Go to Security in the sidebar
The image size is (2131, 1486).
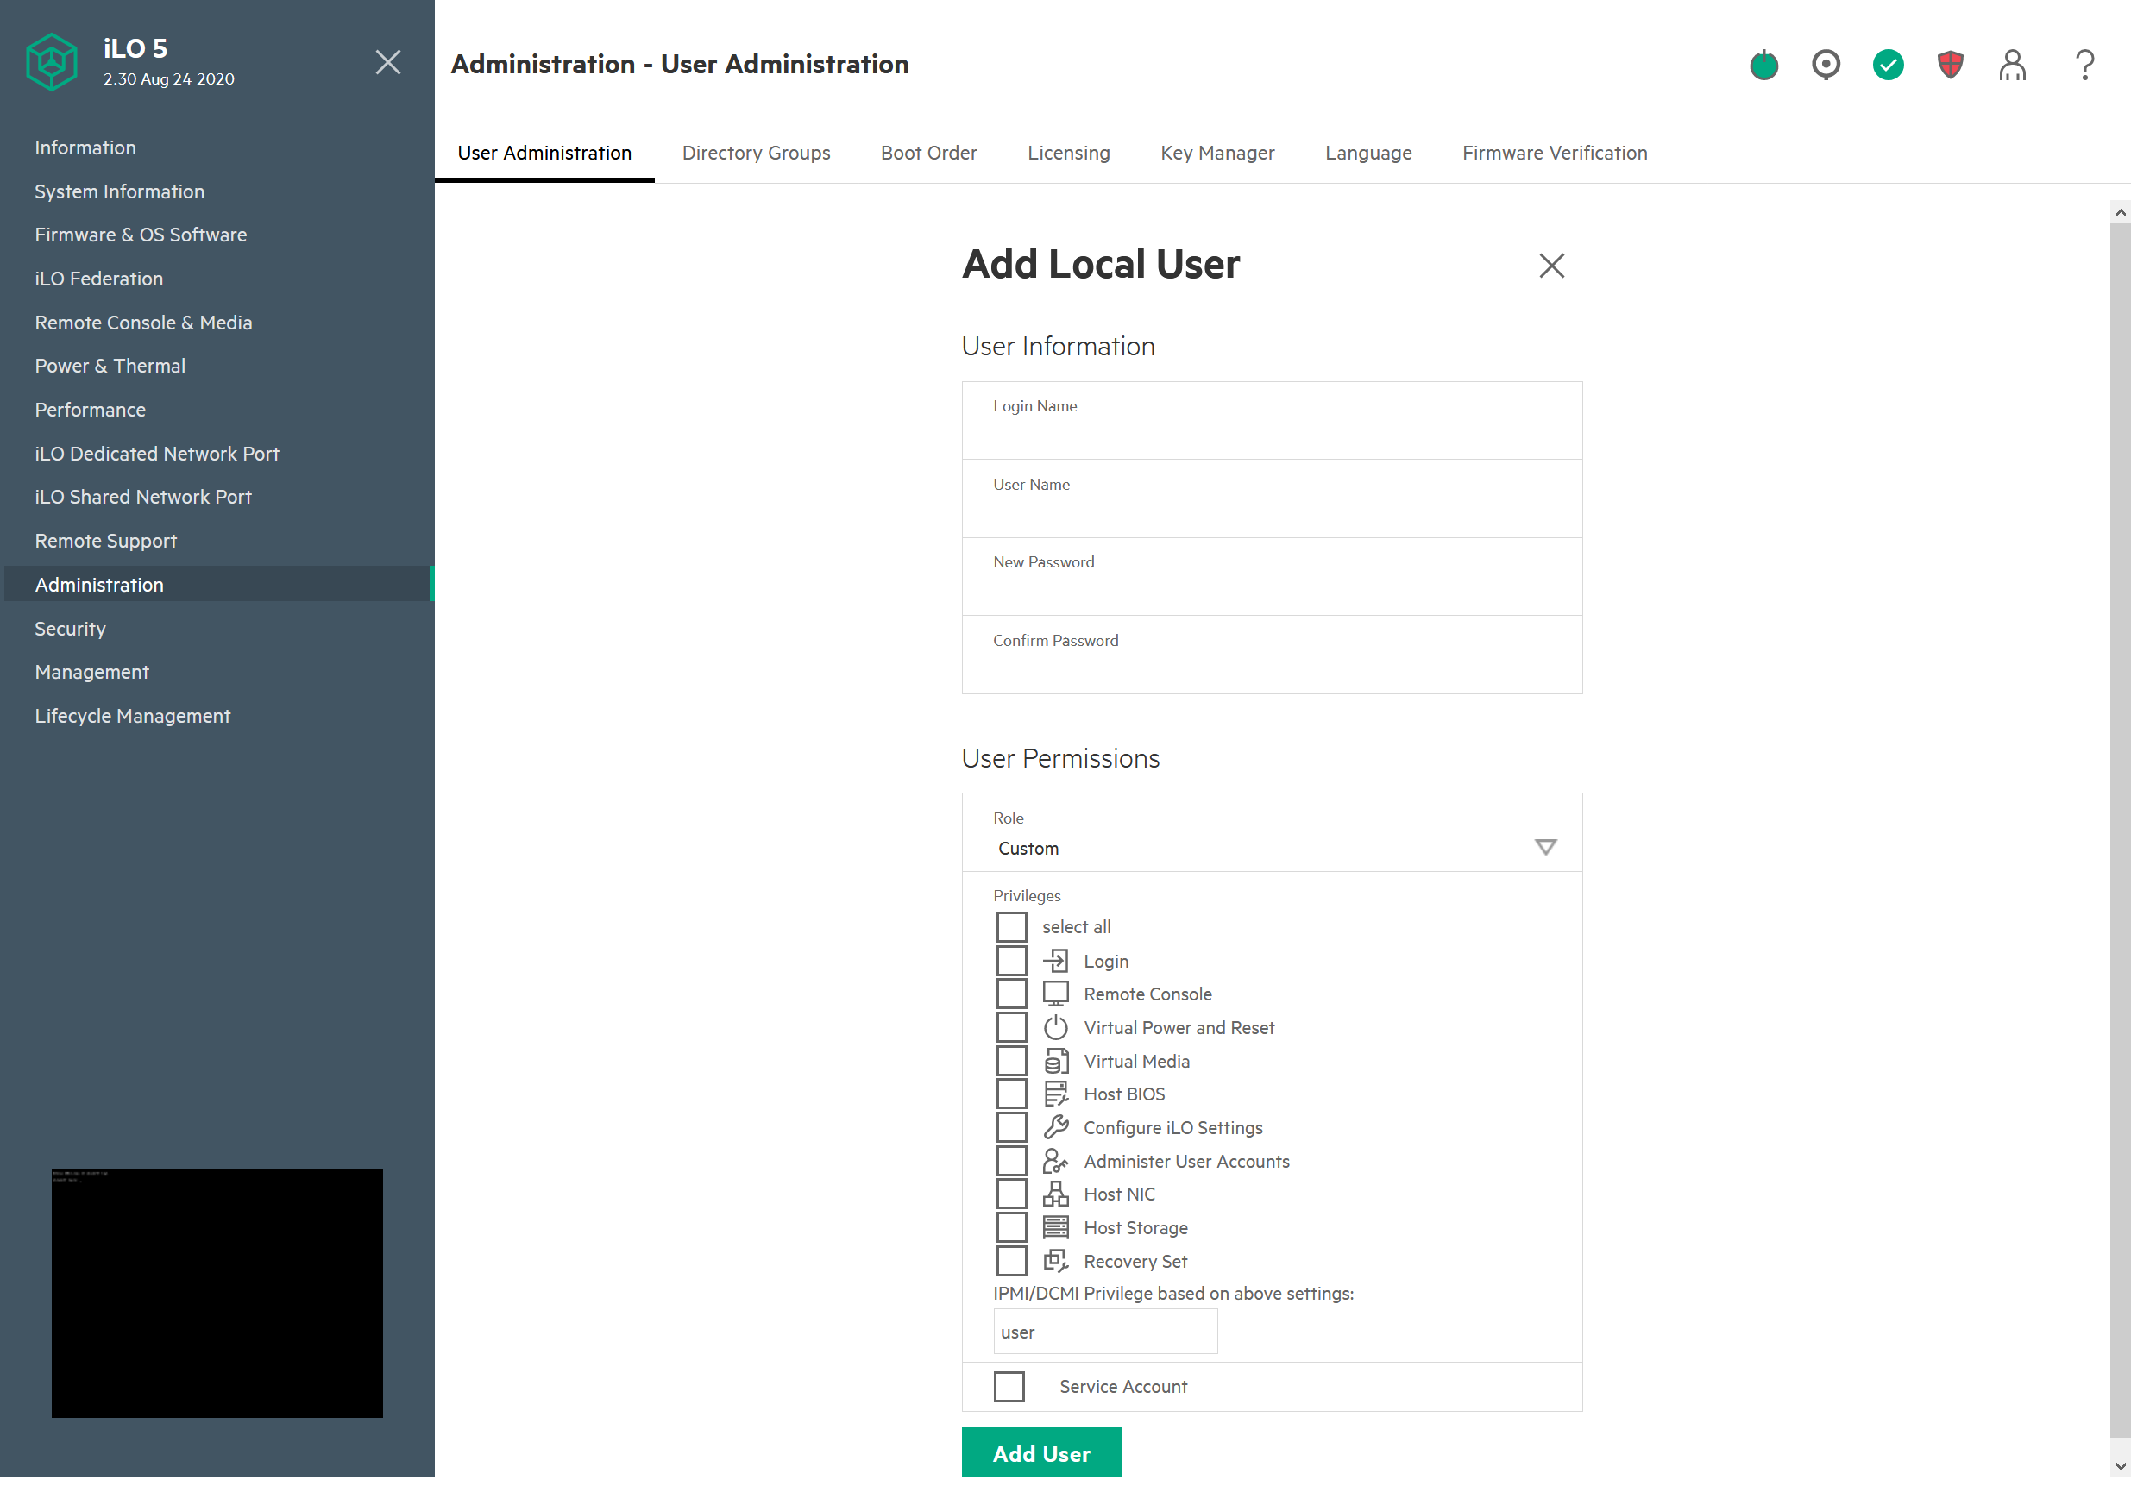[71, 629]
